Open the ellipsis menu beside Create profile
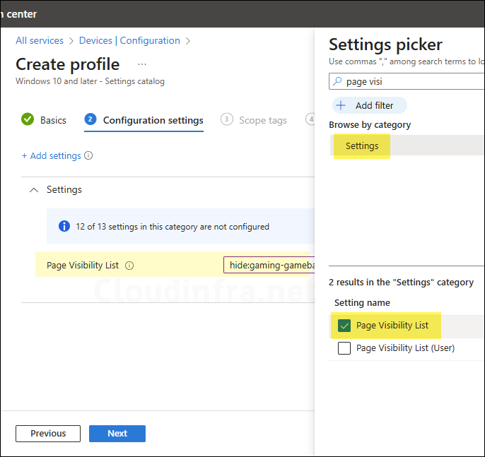This screenshot has width=485, height=457. 142,64
